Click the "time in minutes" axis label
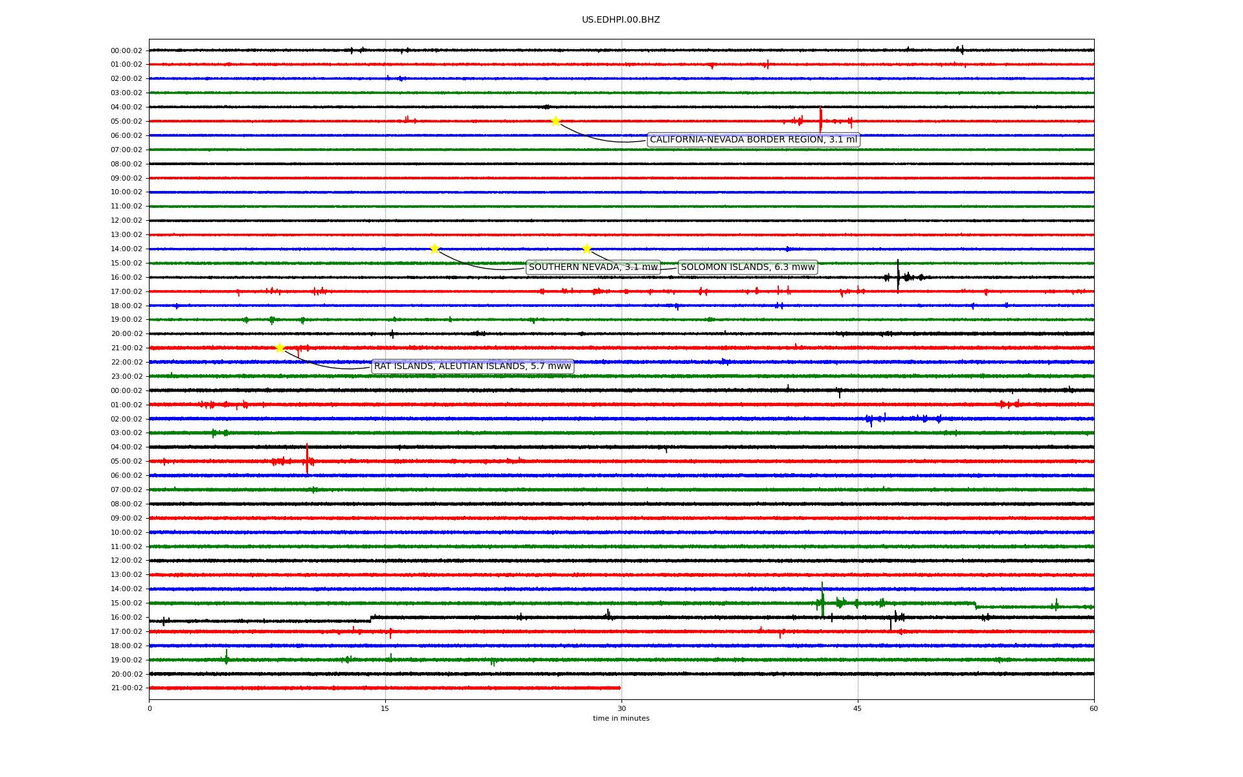Viewport: 1243px width, 777px height. pos(621,719)
